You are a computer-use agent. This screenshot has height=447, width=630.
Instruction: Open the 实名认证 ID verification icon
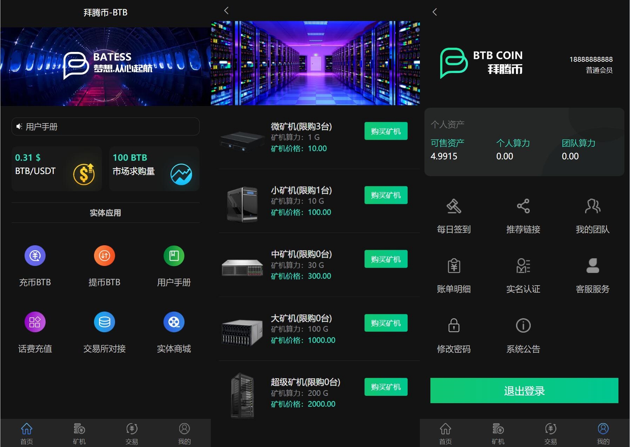(x=523, y=266)
